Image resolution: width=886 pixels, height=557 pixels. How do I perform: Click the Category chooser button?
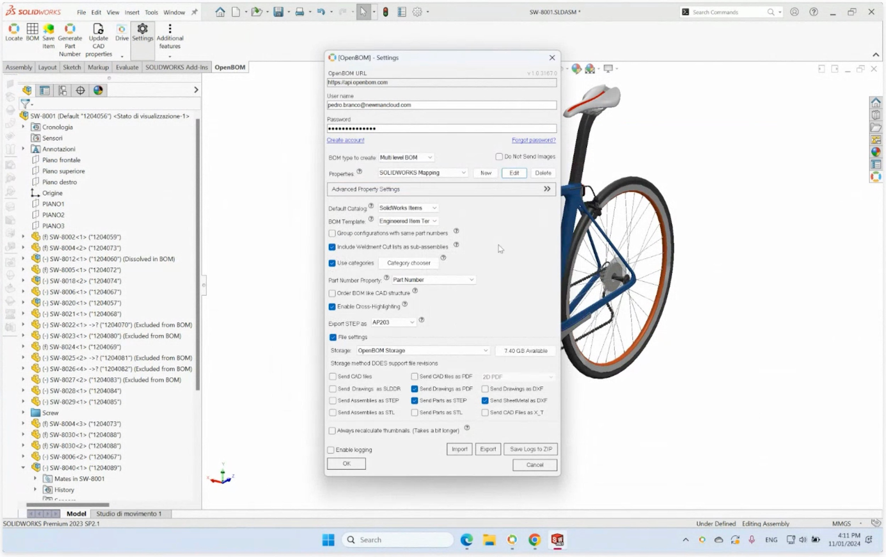pos(409,263)
